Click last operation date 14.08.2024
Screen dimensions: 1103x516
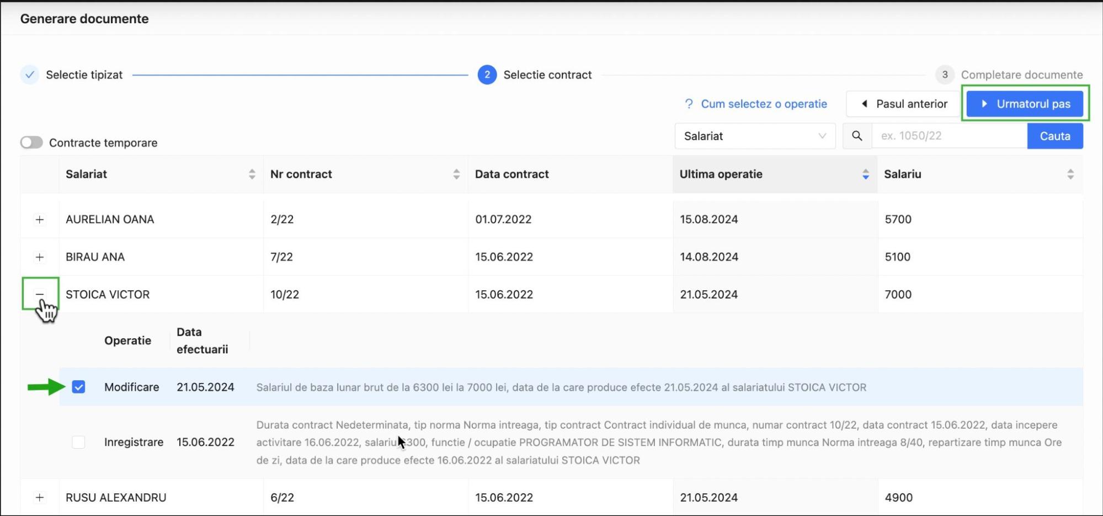click(708, 257)
